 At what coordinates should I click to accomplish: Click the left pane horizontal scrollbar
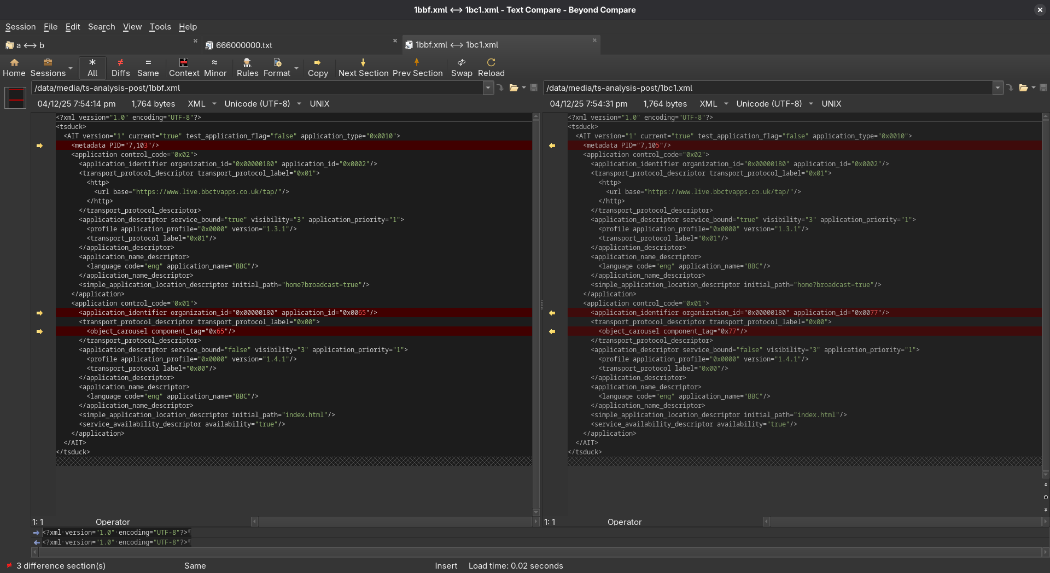[395, 522]
